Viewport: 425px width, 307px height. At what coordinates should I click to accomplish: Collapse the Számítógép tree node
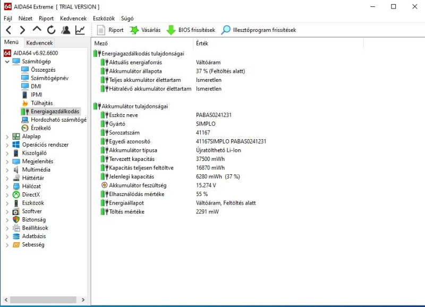click(7, 62)
